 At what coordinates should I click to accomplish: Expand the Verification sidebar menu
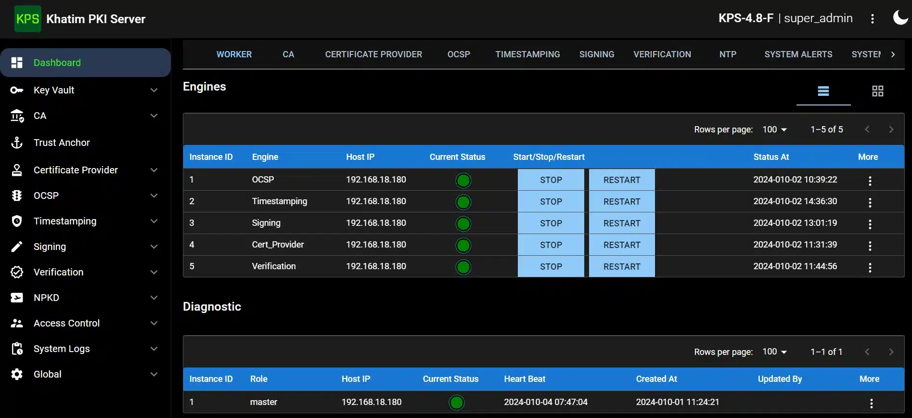[154, 272]
